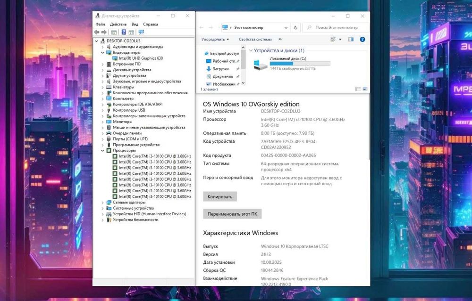472x301 pixels.
Task: Collapse the Процессоры category
Action: point(102,151)
